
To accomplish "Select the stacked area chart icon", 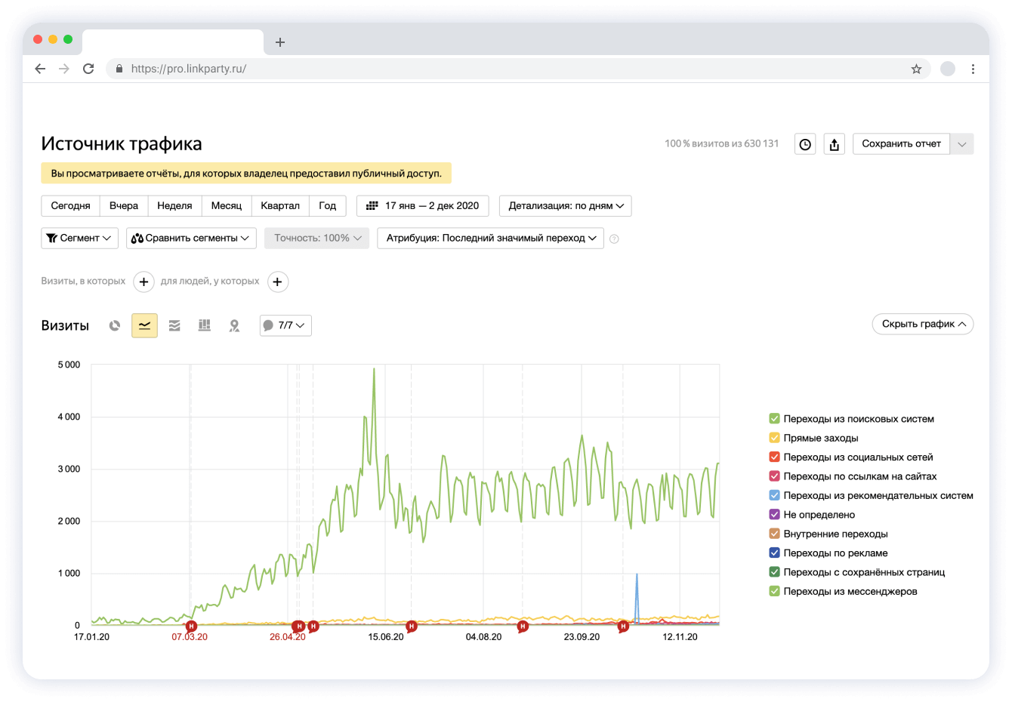I will coord(174,325).
